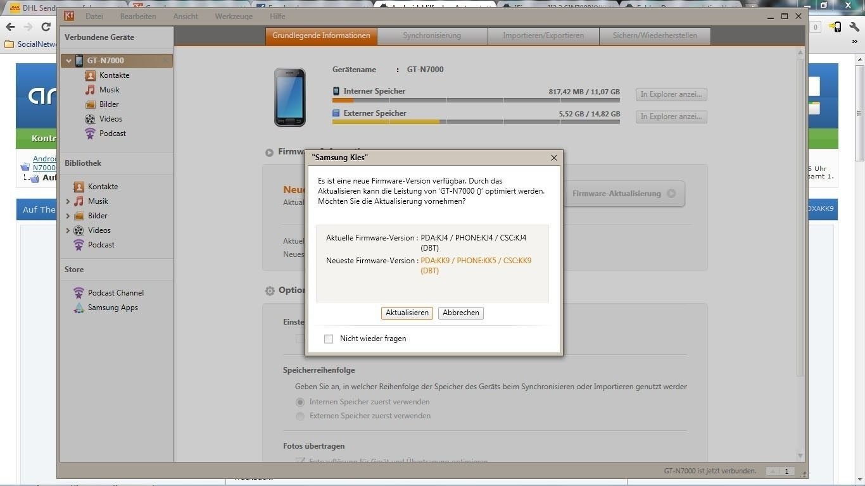Open browser wrench settings menu
865x486 pixels.
[x=854, y=27]
